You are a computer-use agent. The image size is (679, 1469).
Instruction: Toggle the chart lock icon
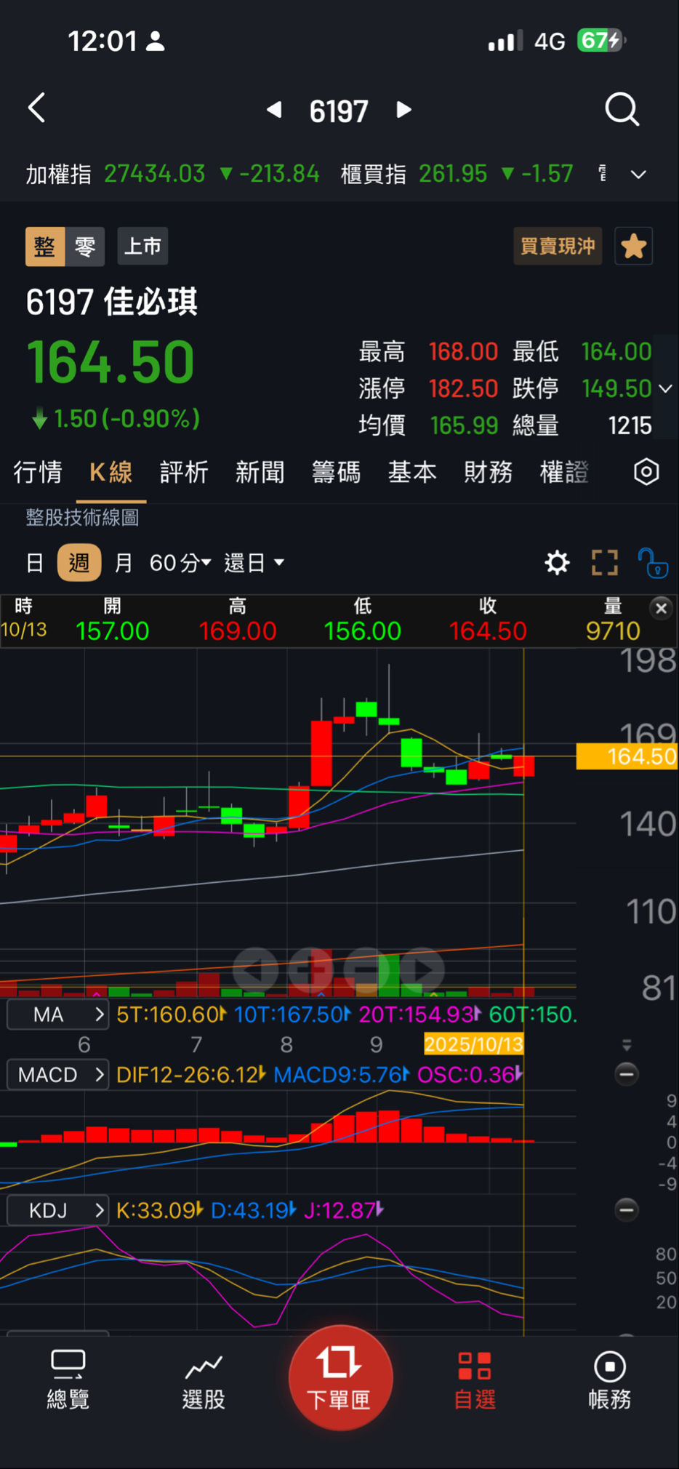652,563
